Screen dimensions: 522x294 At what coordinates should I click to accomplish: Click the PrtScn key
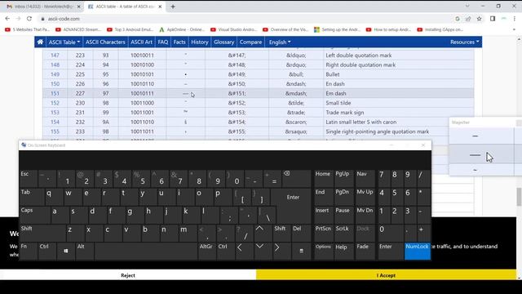pos(323,233)
